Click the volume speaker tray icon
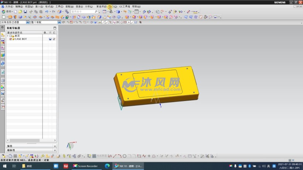Image resolution: width=303 pixels, height=170 pixels. 264,166
